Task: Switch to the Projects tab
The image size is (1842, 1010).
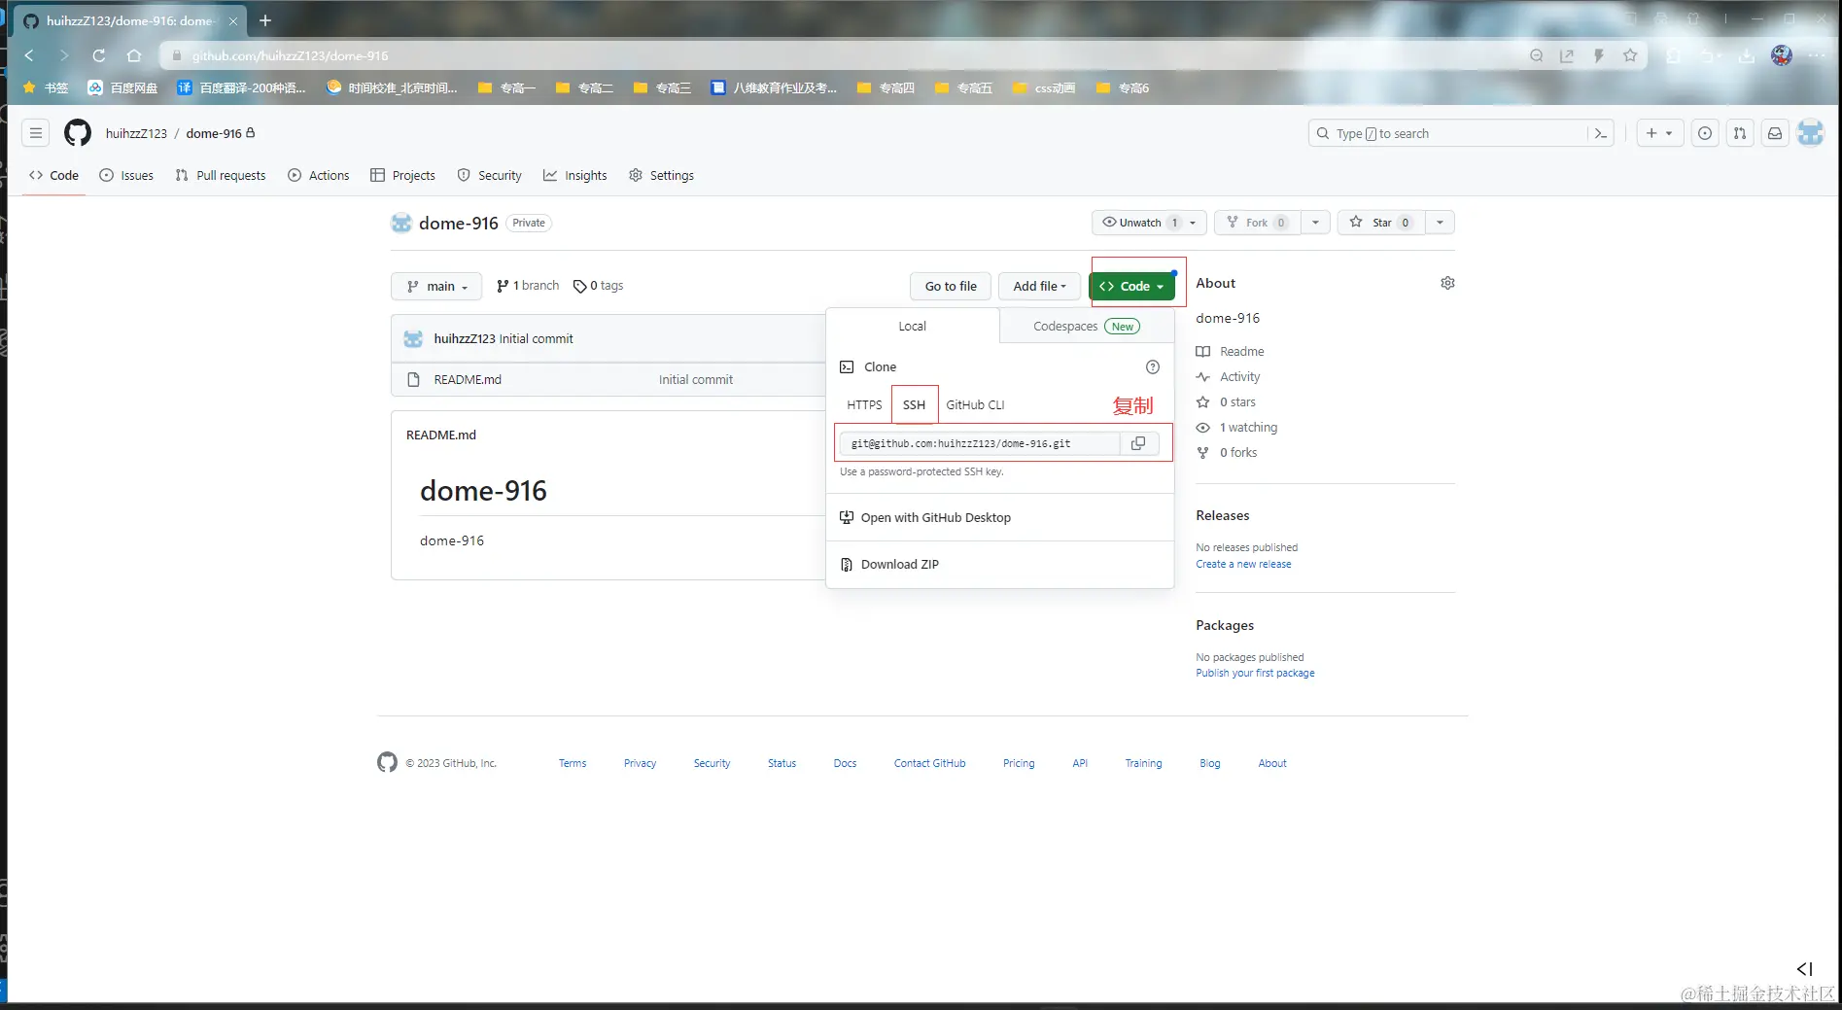Action: click(x=402, y=175)
